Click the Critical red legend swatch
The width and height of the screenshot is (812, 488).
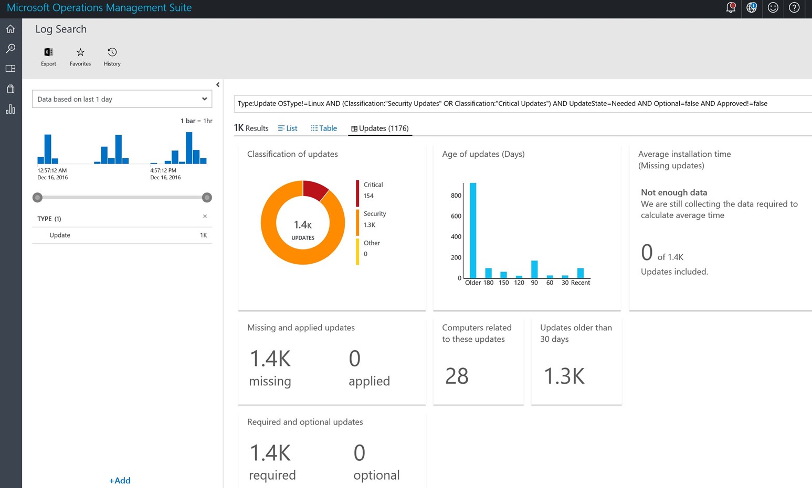point(357,193)
